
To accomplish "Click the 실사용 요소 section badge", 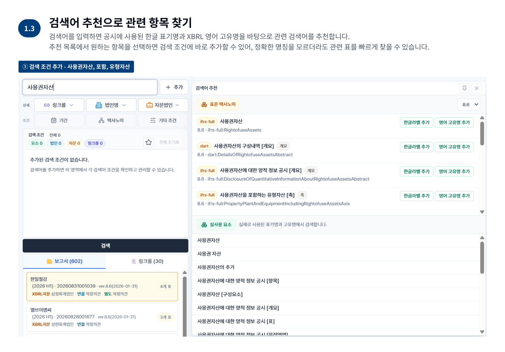I will tap(216, 225).
